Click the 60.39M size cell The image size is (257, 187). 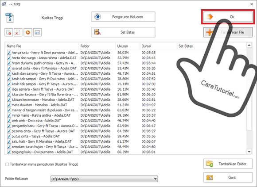(x=123, y=152)
